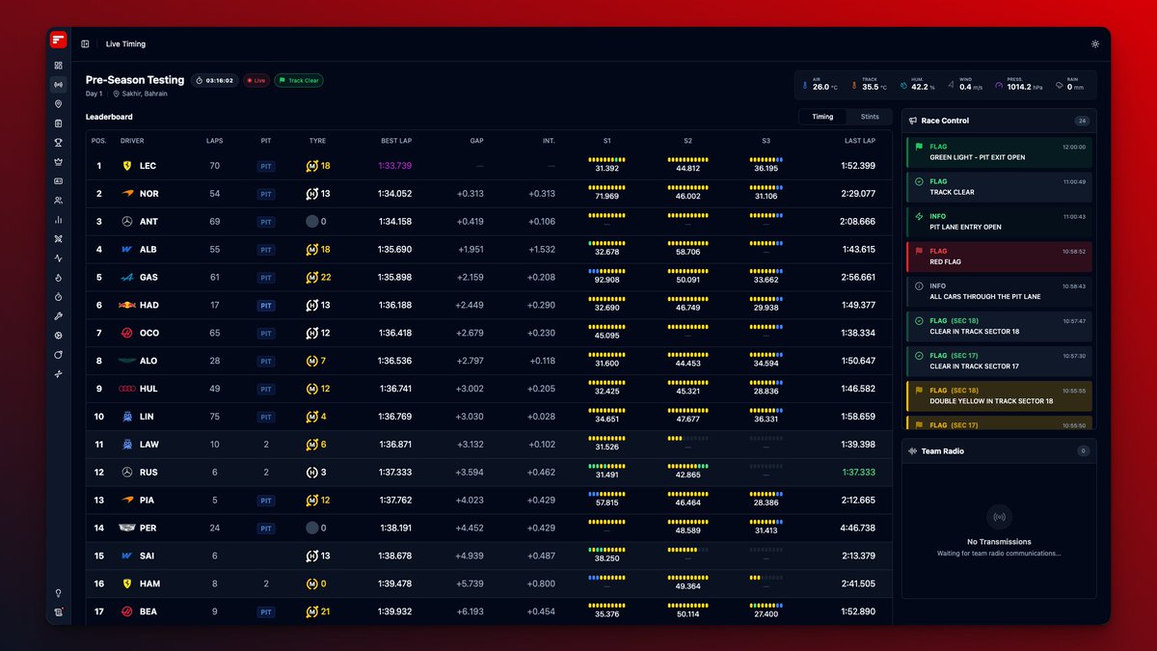Open the crossed swords comparison icon

point(59,239)
